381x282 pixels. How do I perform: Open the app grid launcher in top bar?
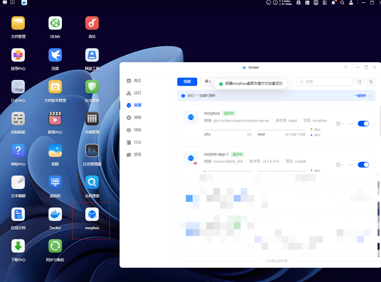(13, 3)
